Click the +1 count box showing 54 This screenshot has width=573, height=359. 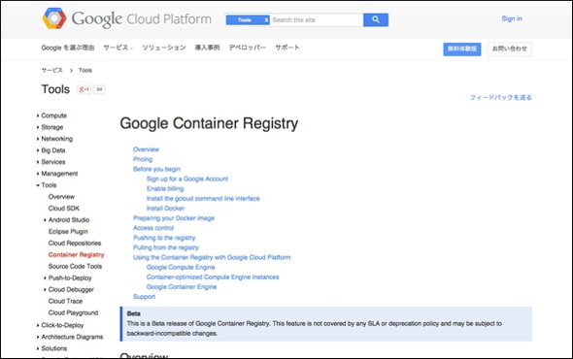[x=99, y=89]
